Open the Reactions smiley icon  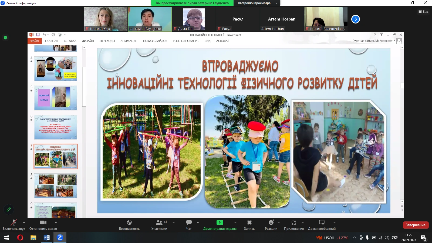click(271, 223)
